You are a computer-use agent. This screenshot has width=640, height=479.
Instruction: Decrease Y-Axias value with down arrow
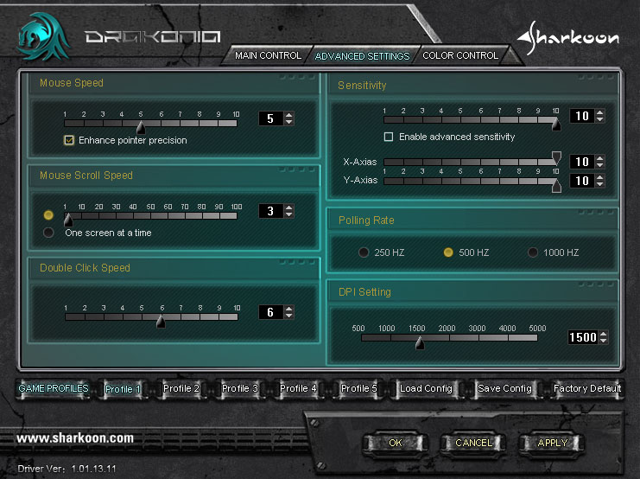pos(599,184)
